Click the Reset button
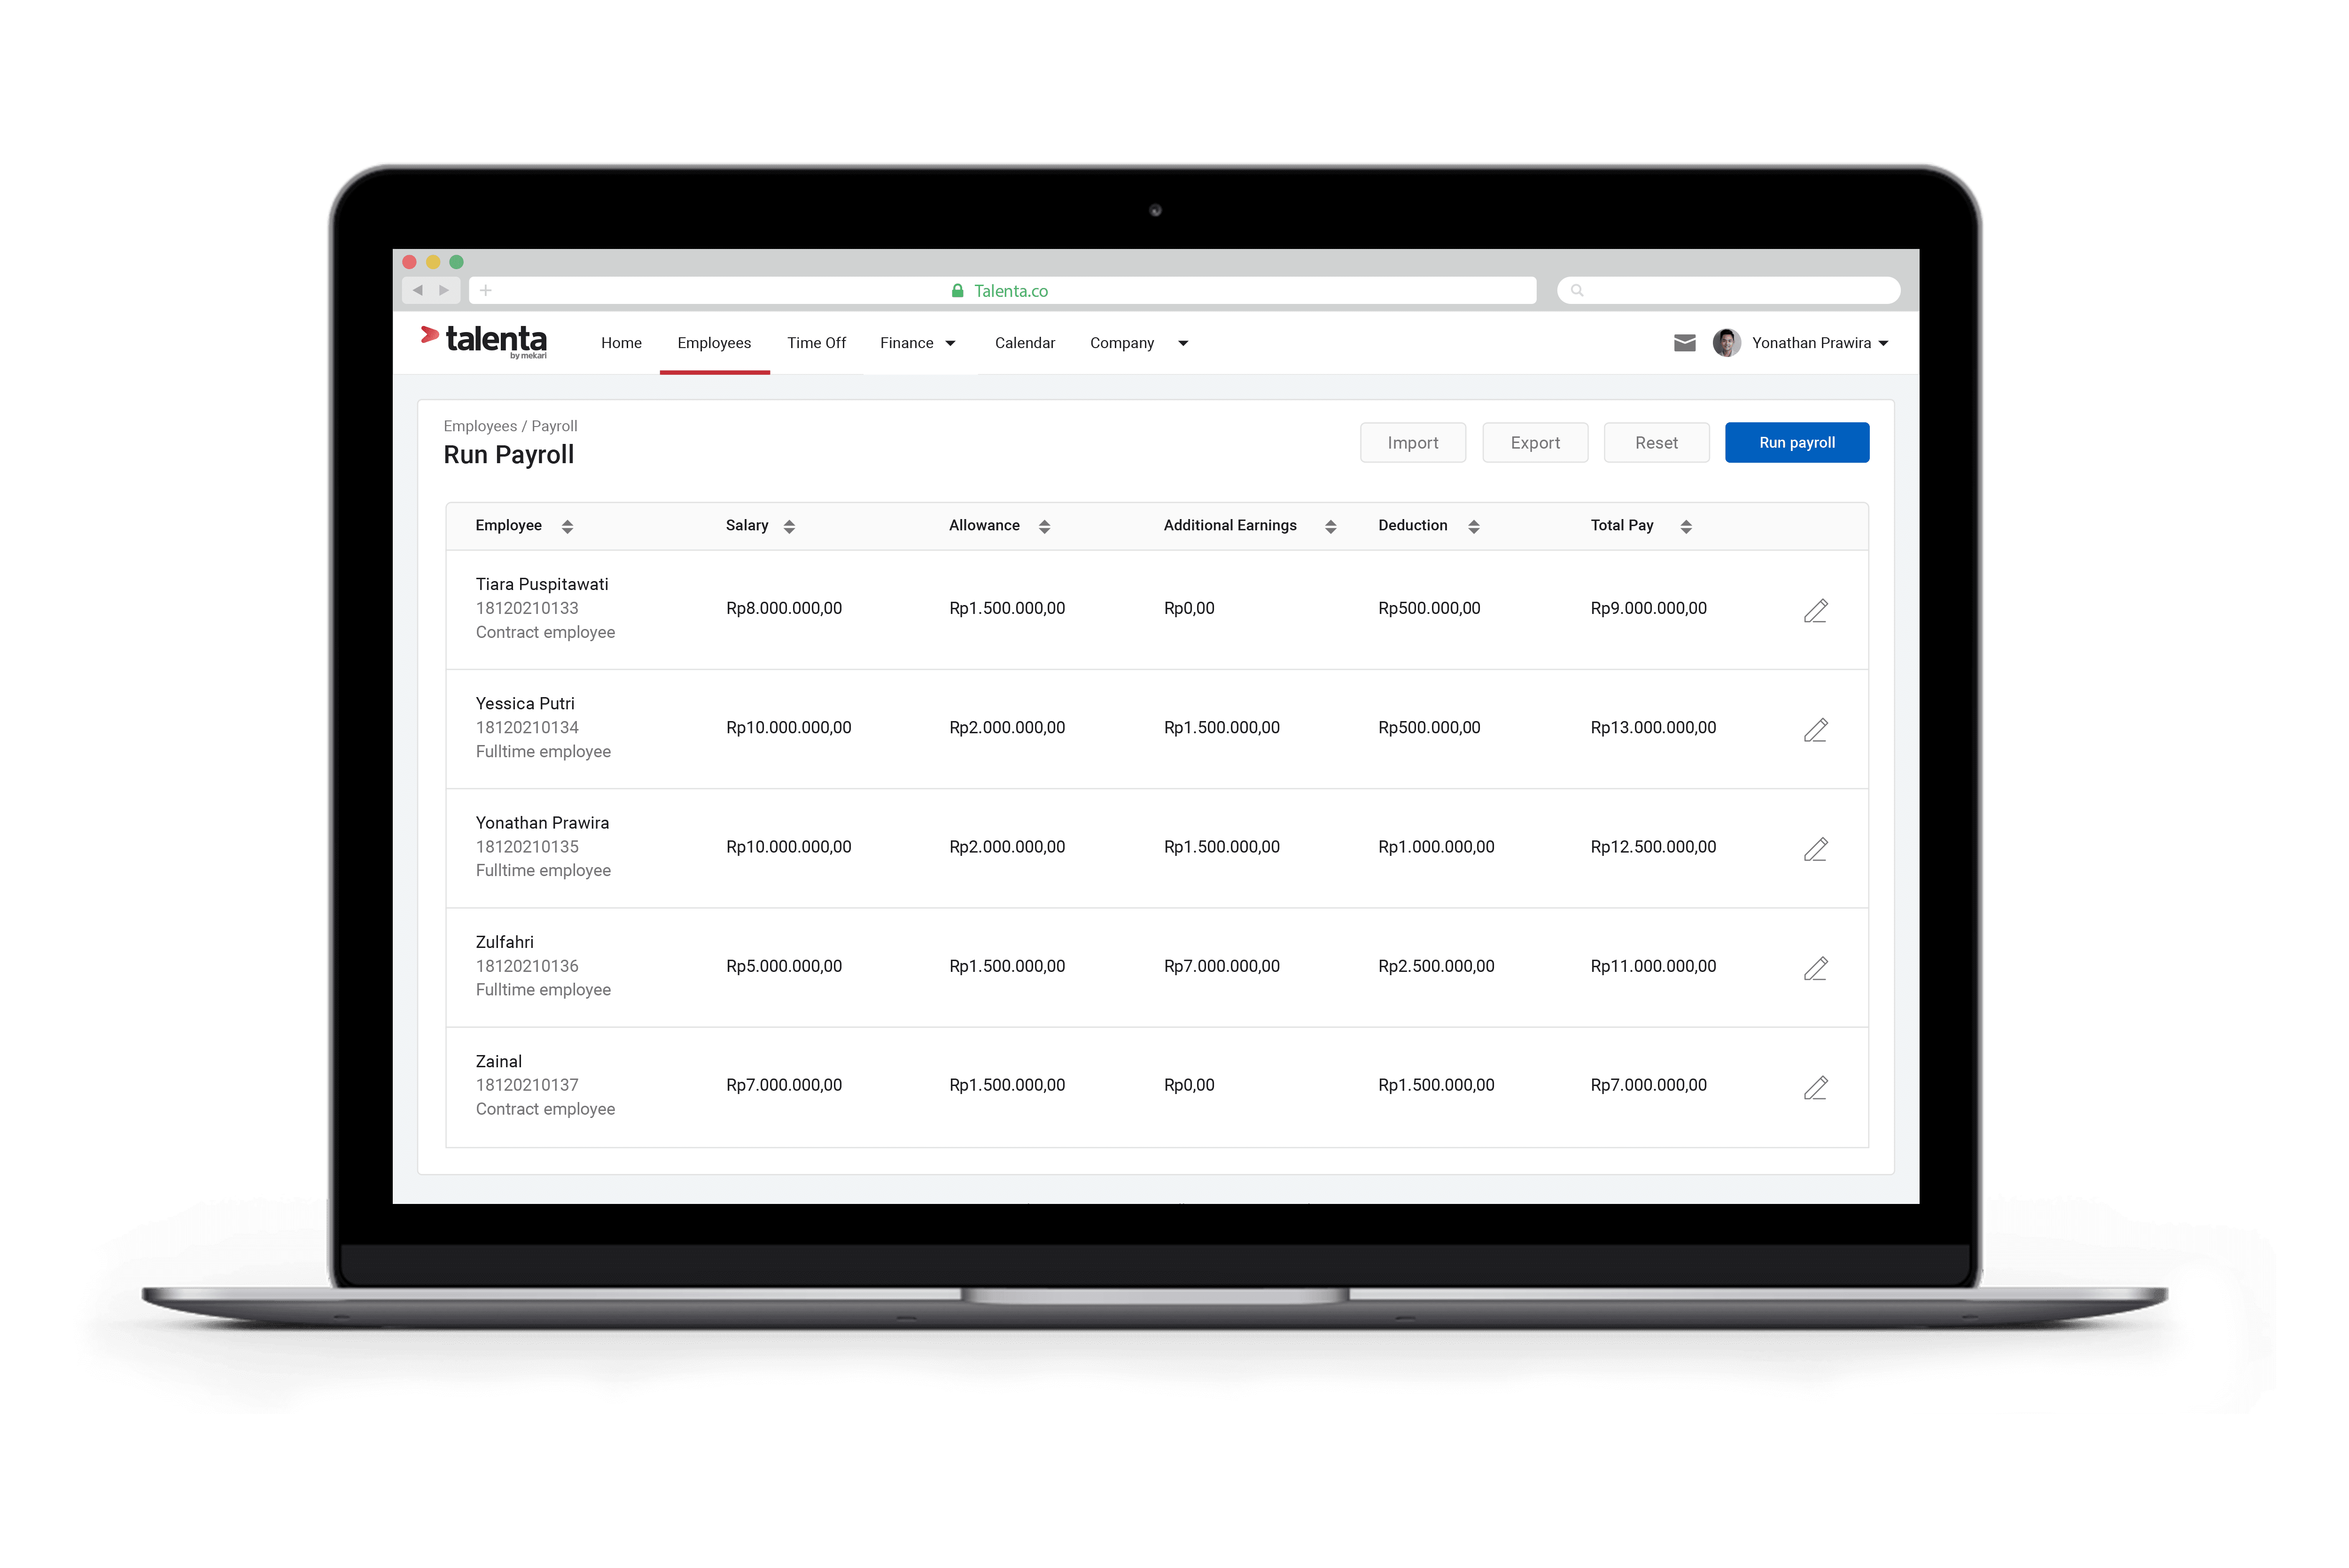Image resolution: width=2349 pixels, height=1568 pixels. 1652,441
